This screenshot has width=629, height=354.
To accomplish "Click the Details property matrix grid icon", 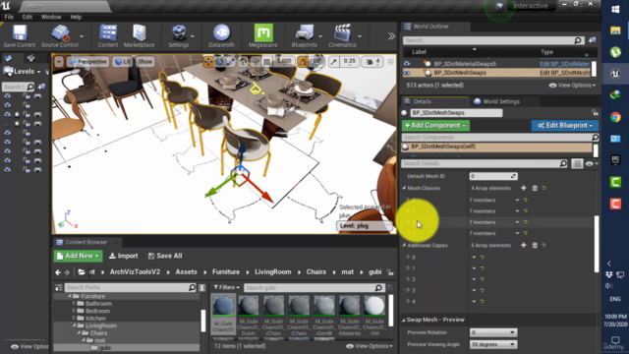I will tap(577, 163).
